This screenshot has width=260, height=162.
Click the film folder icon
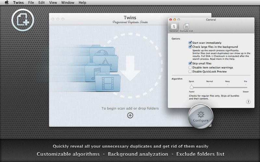tap(108, 82)
